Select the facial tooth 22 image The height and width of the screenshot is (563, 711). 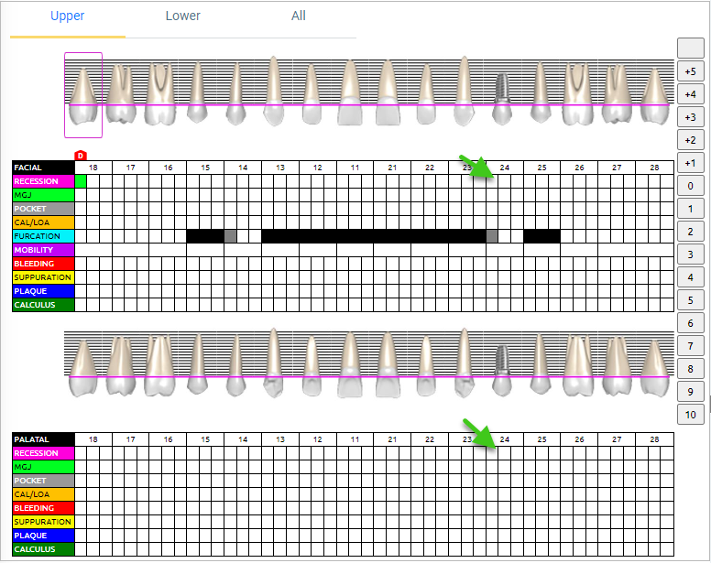[x=426, y=94]
